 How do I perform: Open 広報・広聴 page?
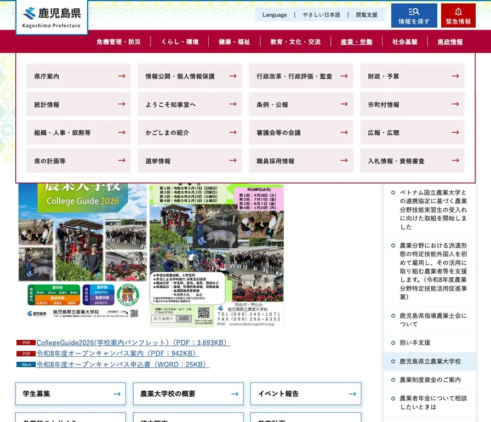tap(412, 133)
